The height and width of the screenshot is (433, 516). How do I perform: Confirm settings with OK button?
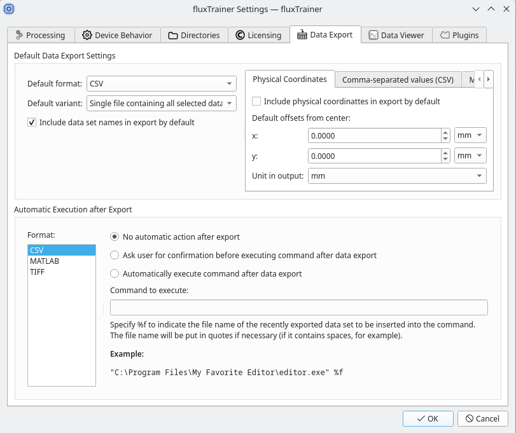[428, 418]
